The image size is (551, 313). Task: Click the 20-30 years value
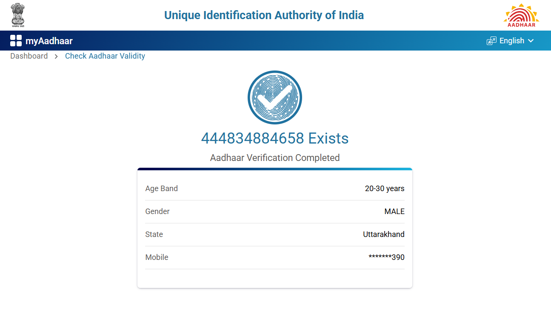(x=385, y=189)
